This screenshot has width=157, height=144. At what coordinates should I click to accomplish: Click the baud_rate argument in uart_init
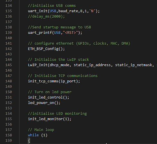pyautogui.click(x=68, y=11)
